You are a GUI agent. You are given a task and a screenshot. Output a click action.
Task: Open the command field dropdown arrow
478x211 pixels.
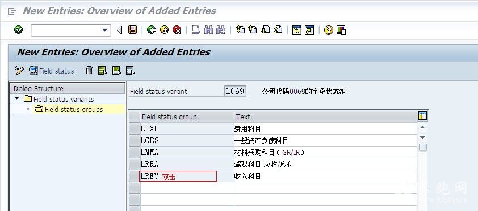coord(105,30)
